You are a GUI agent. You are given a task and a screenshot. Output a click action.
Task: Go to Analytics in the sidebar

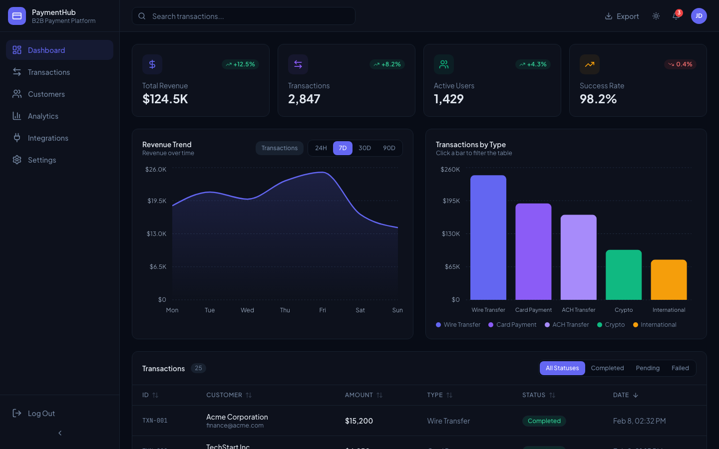click(x=60, y=116)
